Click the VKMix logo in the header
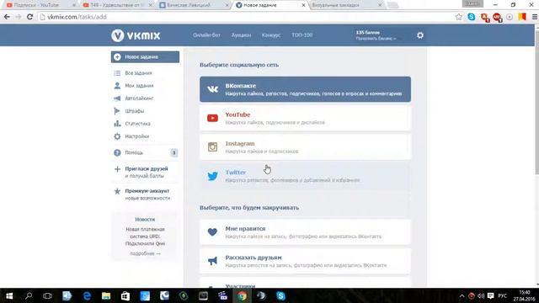This screenshot has width=539, height=303. click(x=136, y=35)
